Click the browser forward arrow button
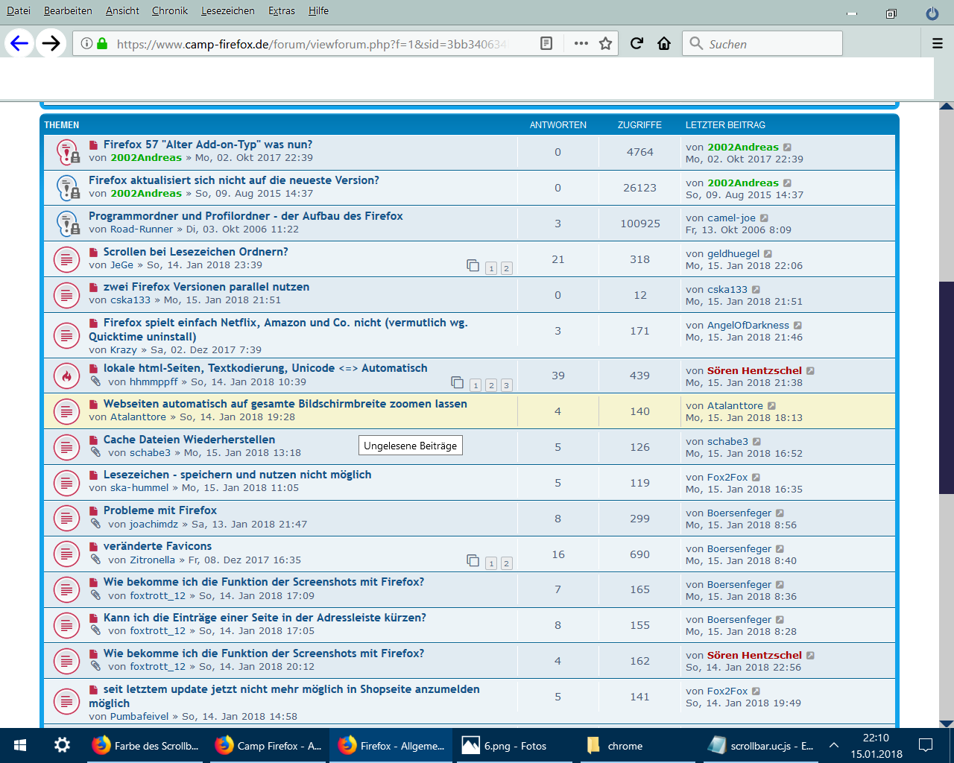Viewport: 954px width, 763px height. coord(51,43)
